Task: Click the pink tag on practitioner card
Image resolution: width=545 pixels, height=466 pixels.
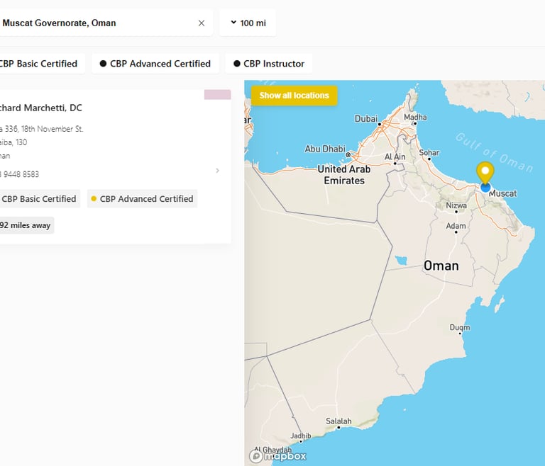Action: click(218, 94)
